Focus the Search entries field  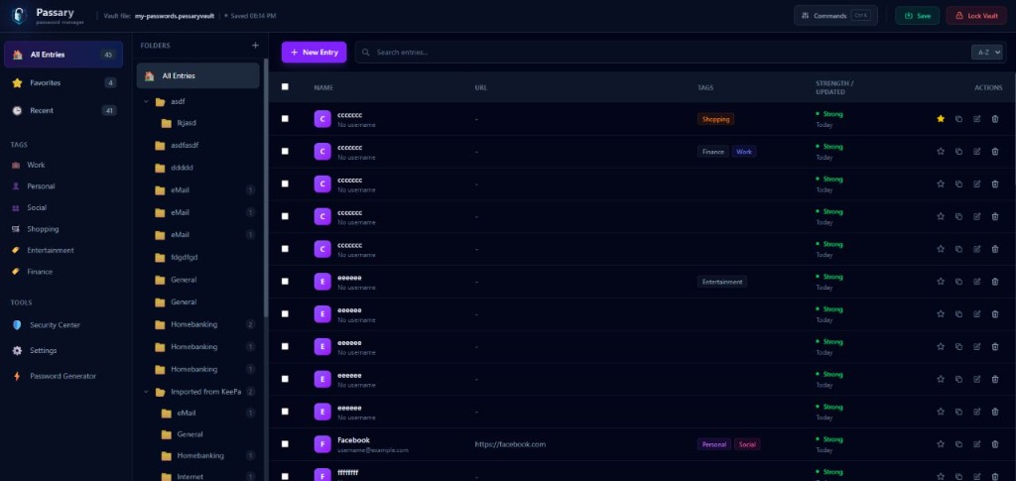pyautogui.click(x=661, y=53)
